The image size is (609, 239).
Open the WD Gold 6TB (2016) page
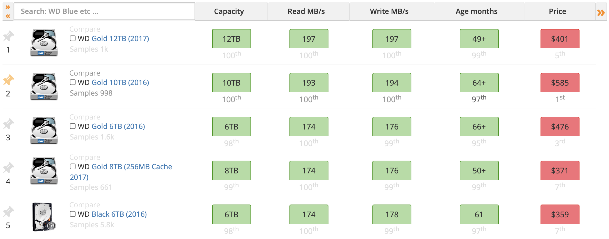[x=118, y=126]
